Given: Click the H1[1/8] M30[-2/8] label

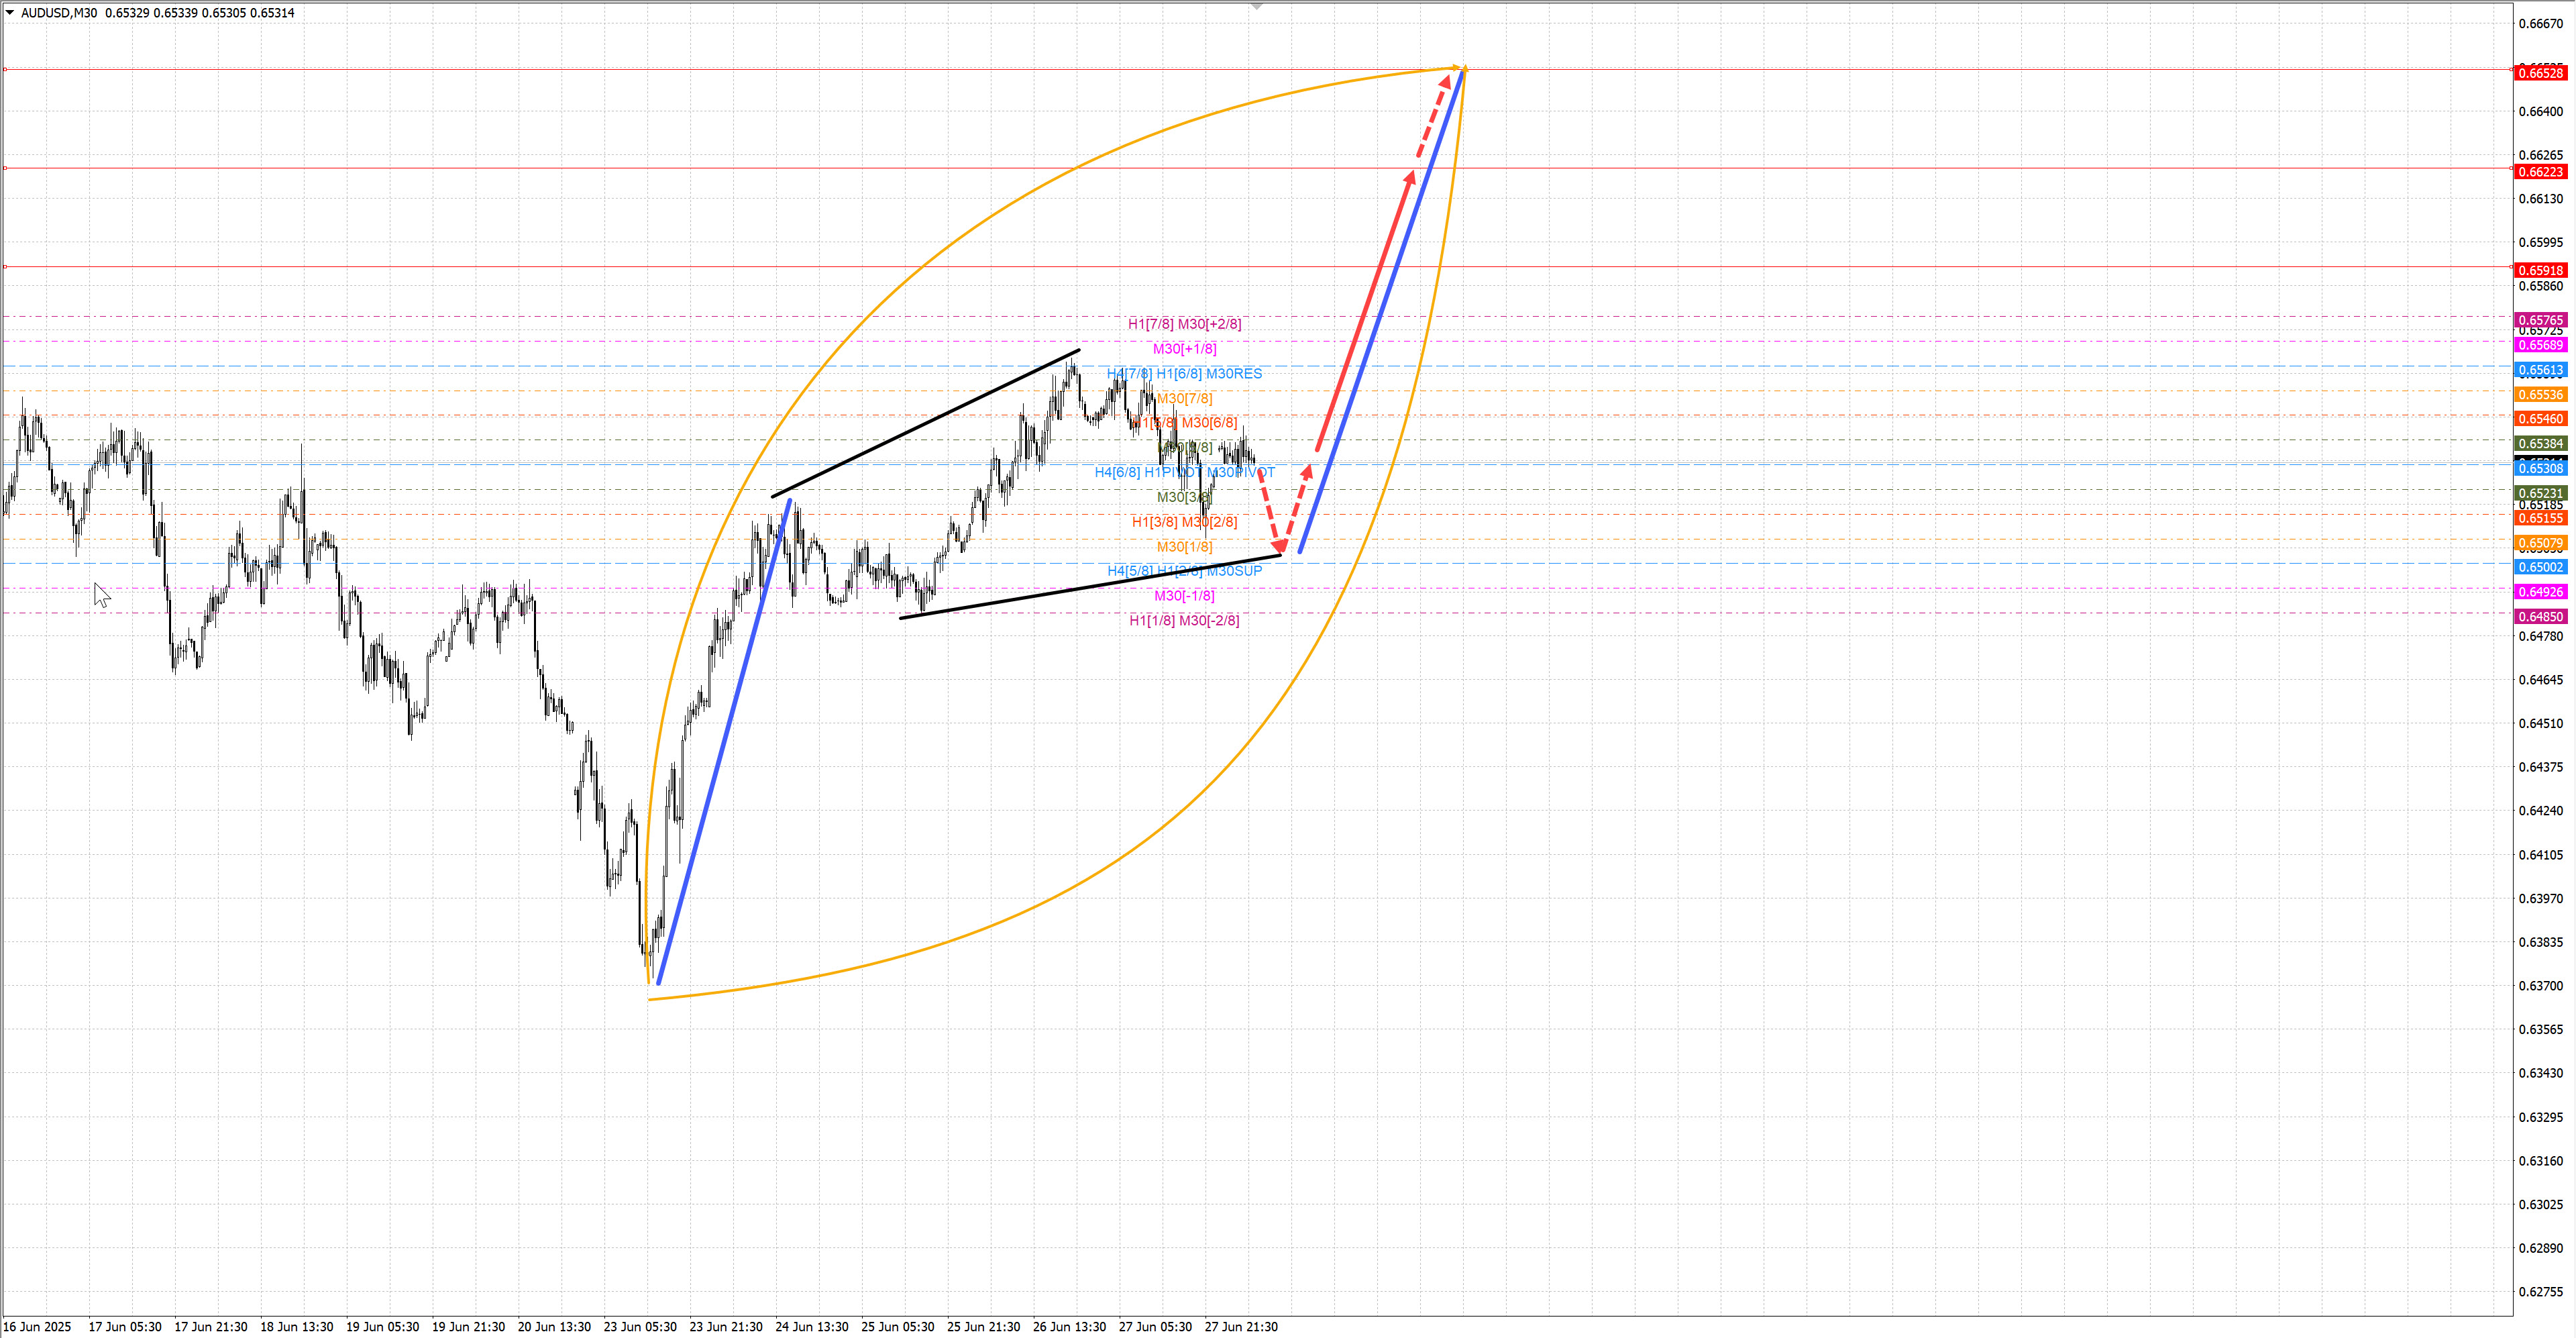Looking at the screenshot, I should click(1184, 621).
